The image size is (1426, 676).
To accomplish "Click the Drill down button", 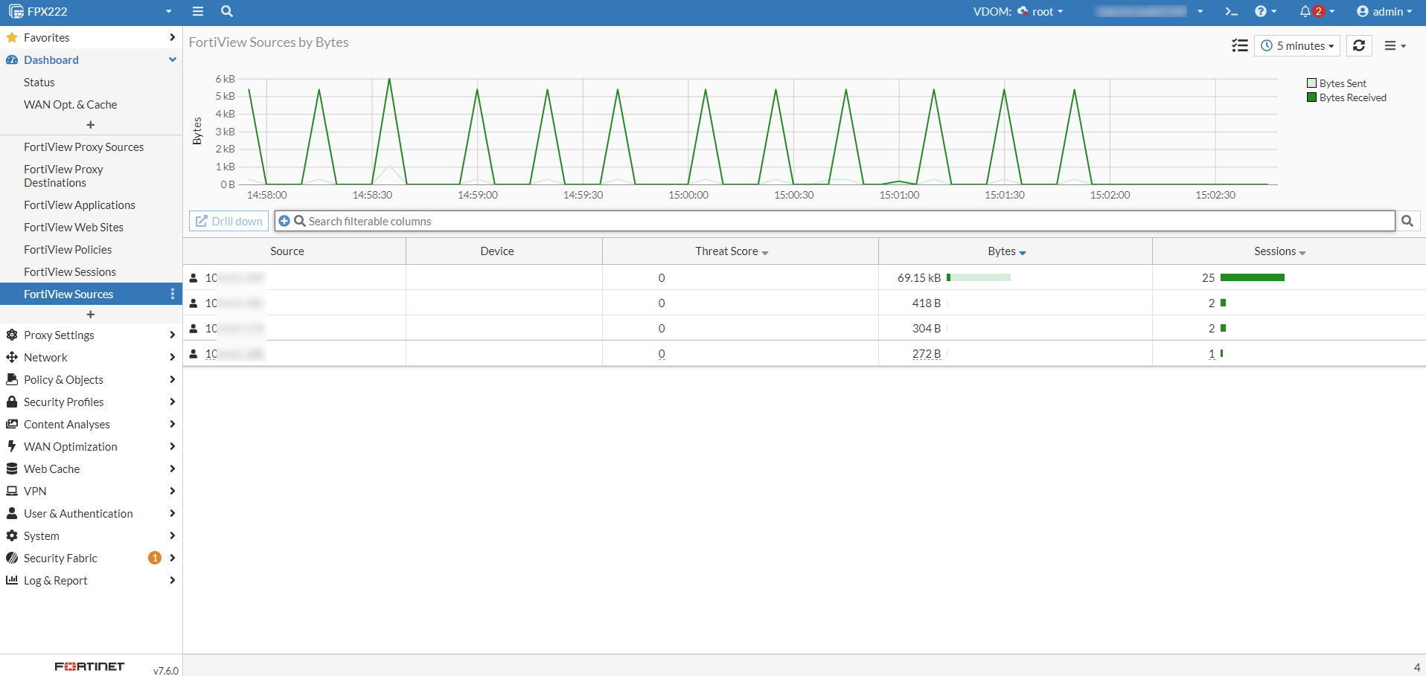I will coord(228,221).
